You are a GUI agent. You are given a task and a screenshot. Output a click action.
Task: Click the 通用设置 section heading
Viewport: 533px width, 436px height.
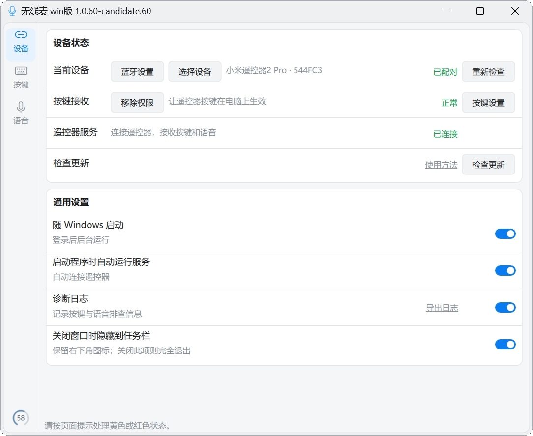coord(71,202)
